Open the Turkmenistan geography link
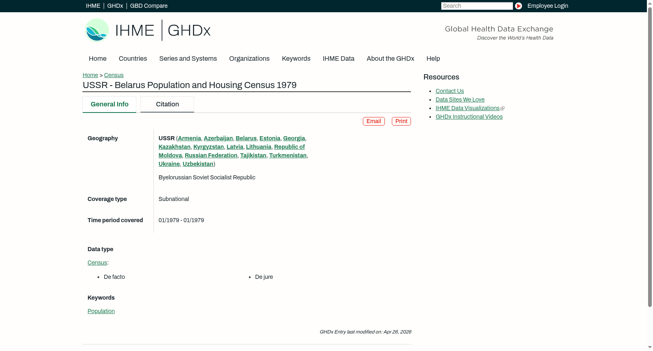The height and width of the screenshot is (351, 653). point(288,155)
